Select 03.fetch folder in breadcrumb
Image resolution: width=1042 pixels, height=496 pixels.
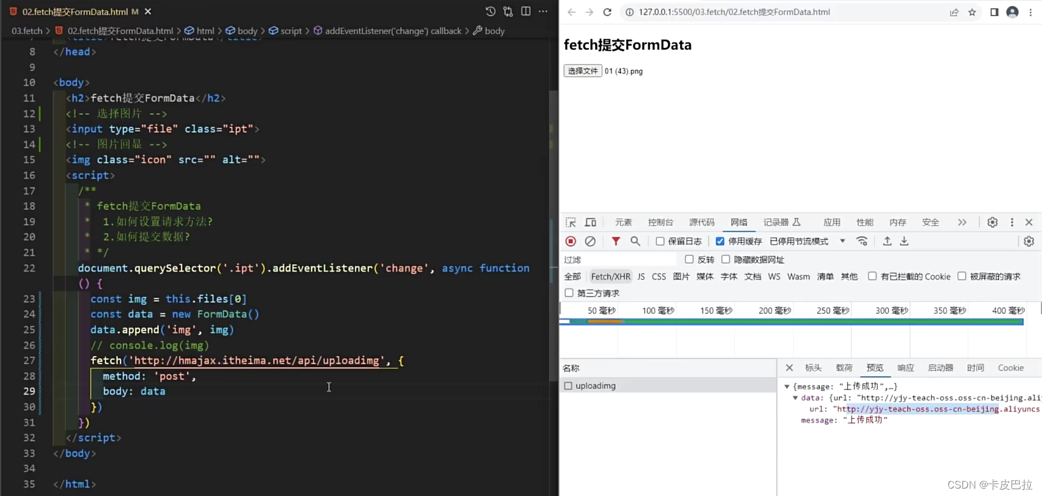tap(27, 30)
